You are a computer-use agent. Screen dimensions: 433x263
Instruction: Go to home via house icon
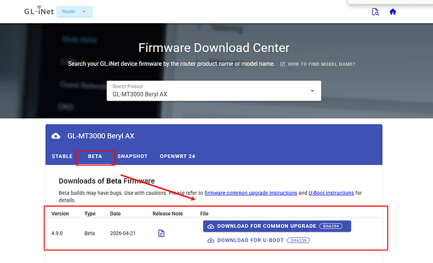(393, 11)
